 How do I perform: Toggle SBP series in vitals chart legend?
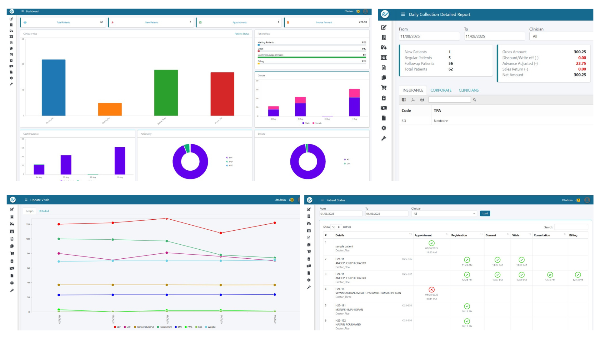(x=117, y=327)
